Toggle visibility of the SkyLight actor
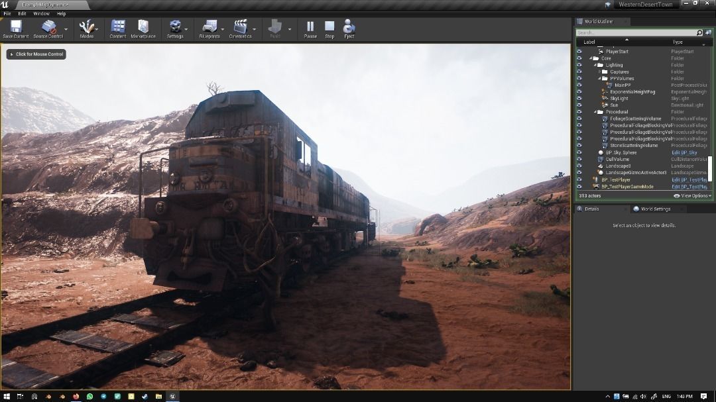Viewport: 716px width, 402px height. click(x=579, y=98)
